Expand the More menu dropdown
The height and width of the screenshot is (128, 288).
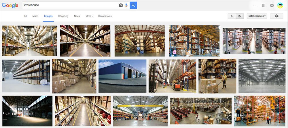coord(89,16)
